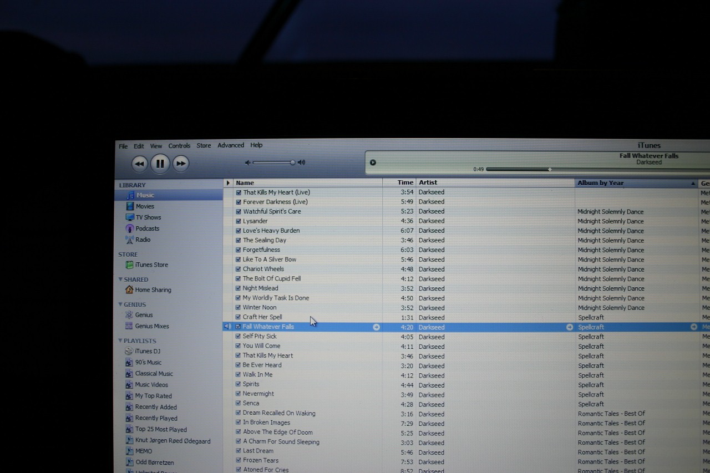The width and height of the screenshot is (710, 473).
Task: Click the arrow link in the selected row's Artist cell
Action: tap(570, 327)
